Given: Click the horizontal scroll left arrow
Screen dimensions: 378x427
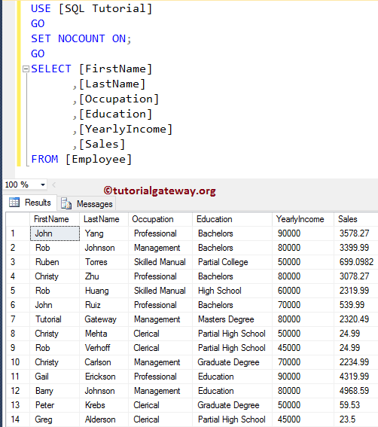Looking at the screenshot, I should (x=54, y=185).
